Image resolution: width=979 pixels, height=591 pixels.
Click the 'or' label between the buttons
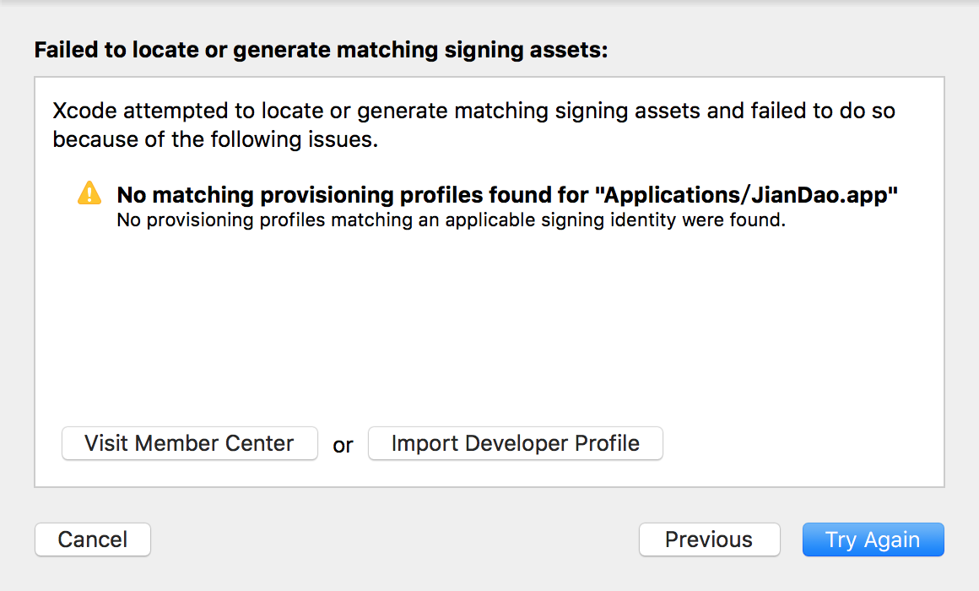[x=343, y=445]
